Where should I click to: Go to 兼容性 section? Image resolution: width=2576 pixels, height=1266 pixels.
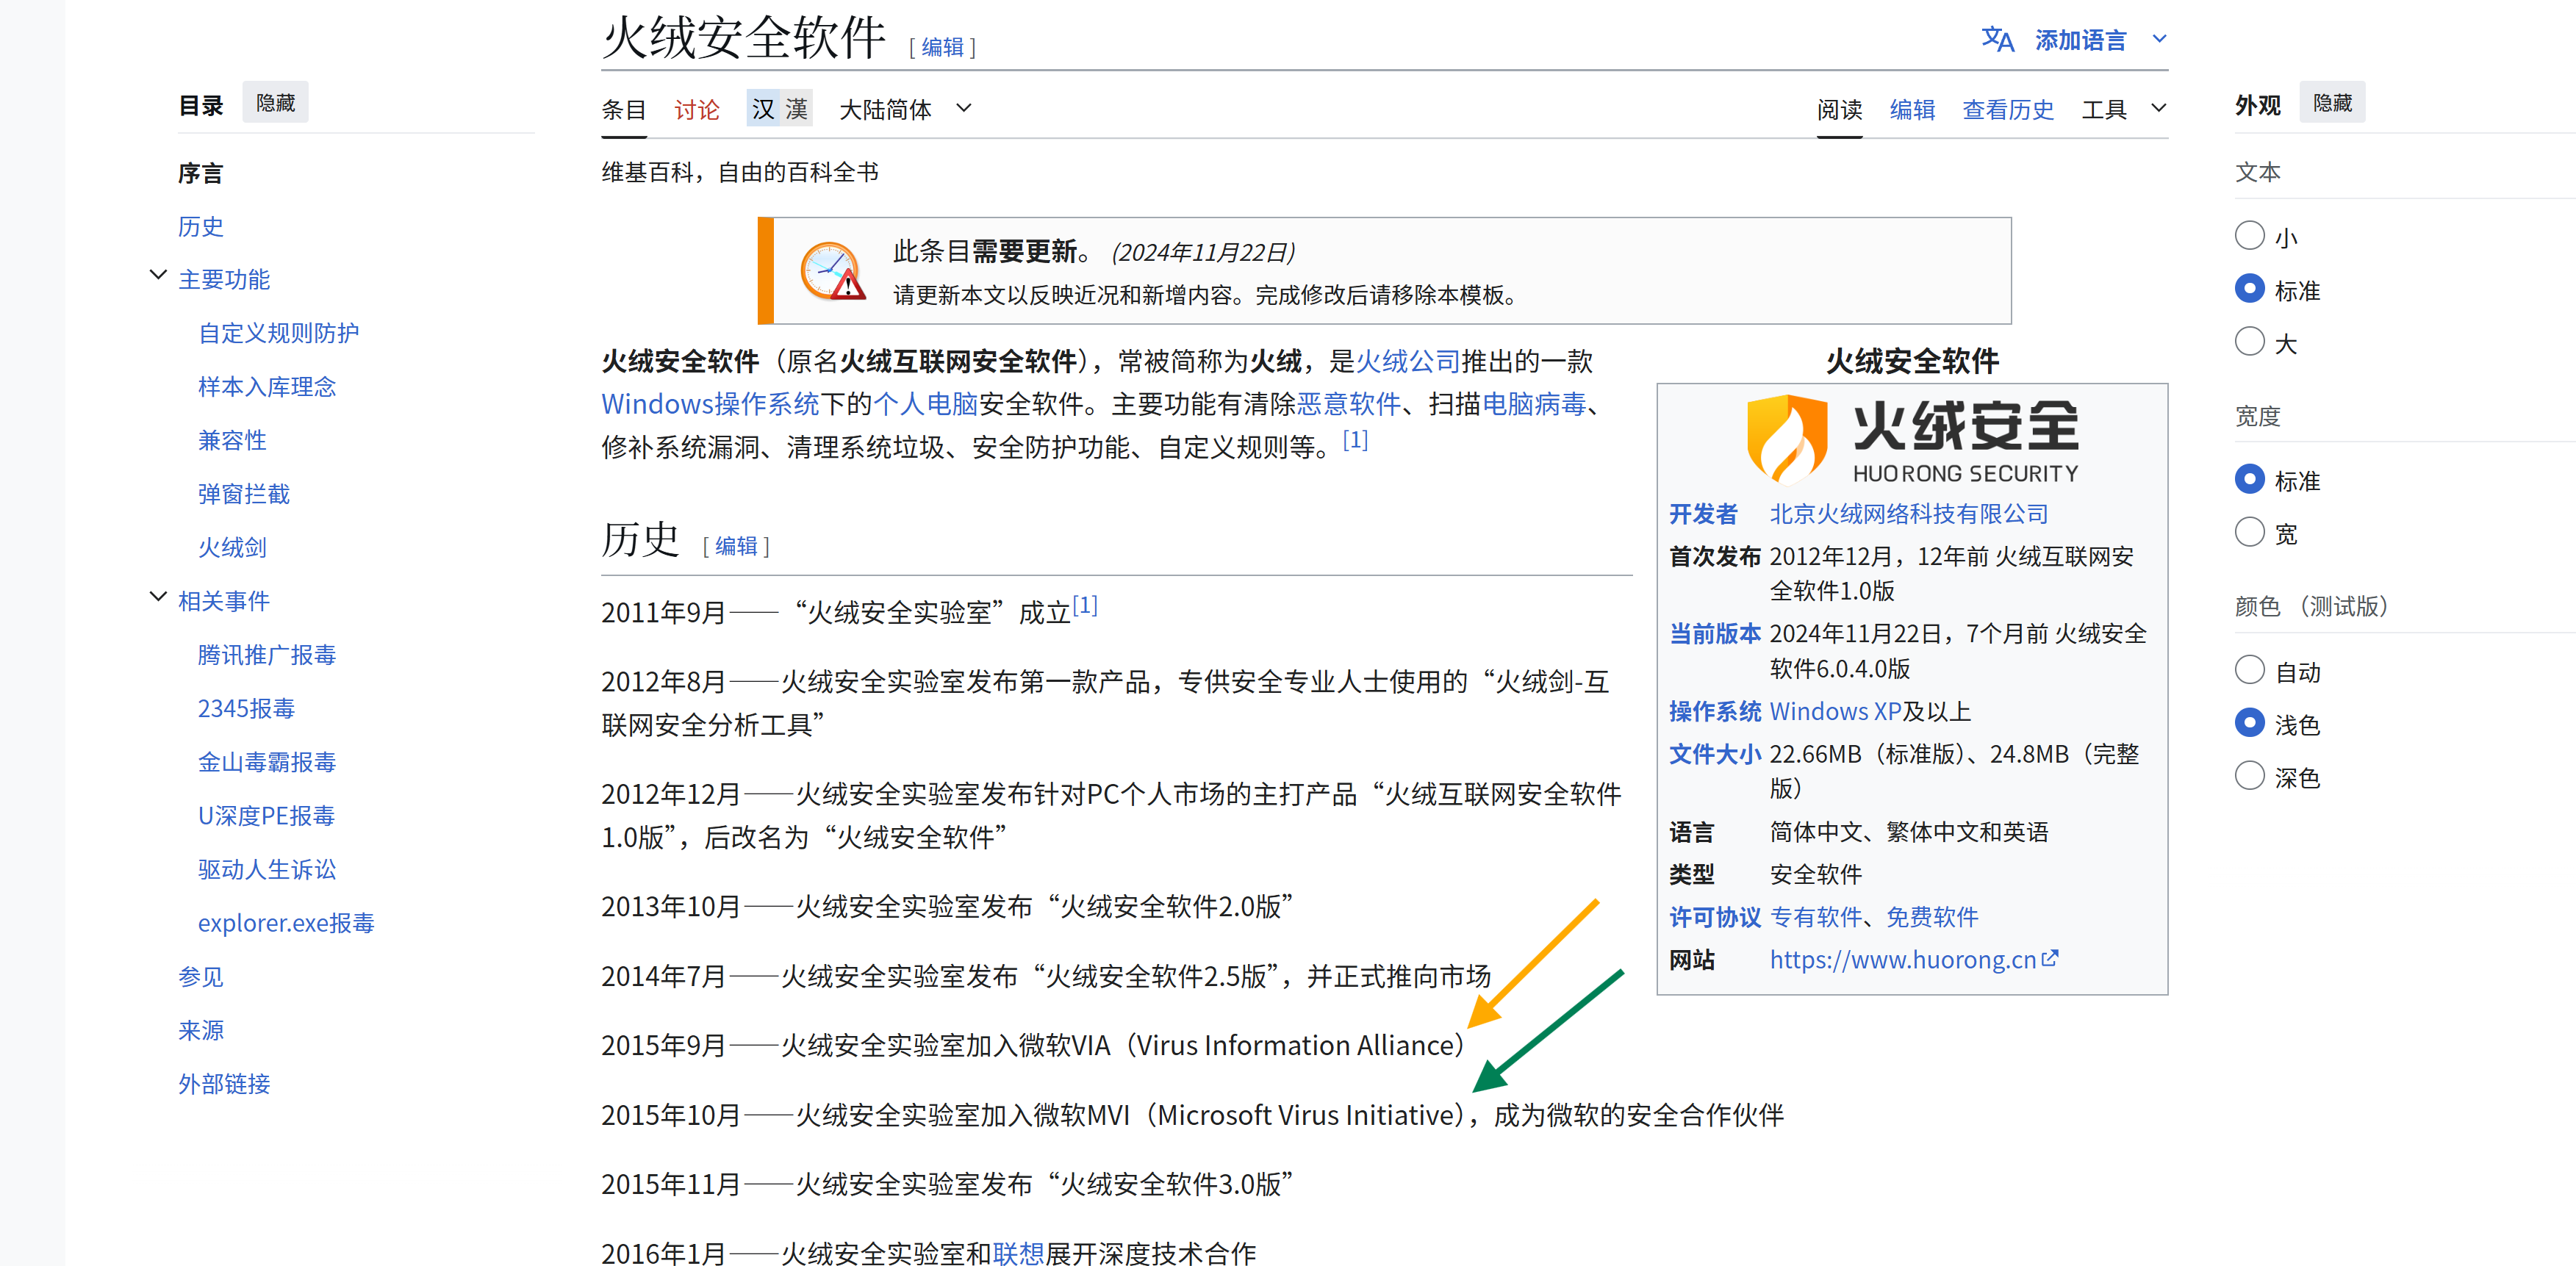232,440
